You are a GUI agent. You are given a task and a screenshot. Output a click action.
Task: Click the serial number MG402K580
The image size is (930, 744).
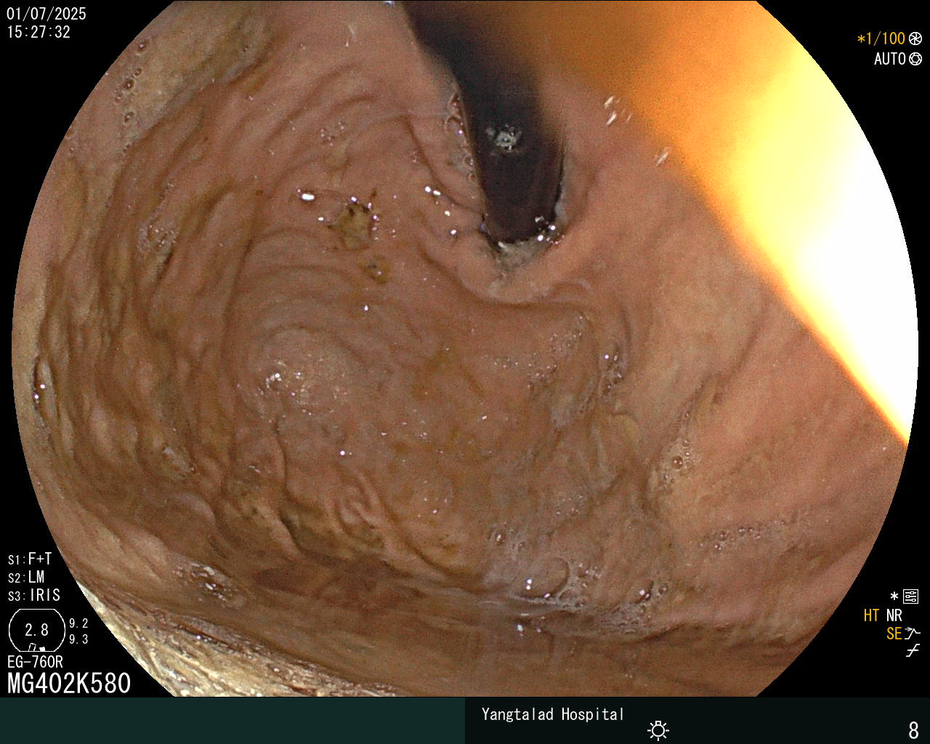tap(69, 684)
